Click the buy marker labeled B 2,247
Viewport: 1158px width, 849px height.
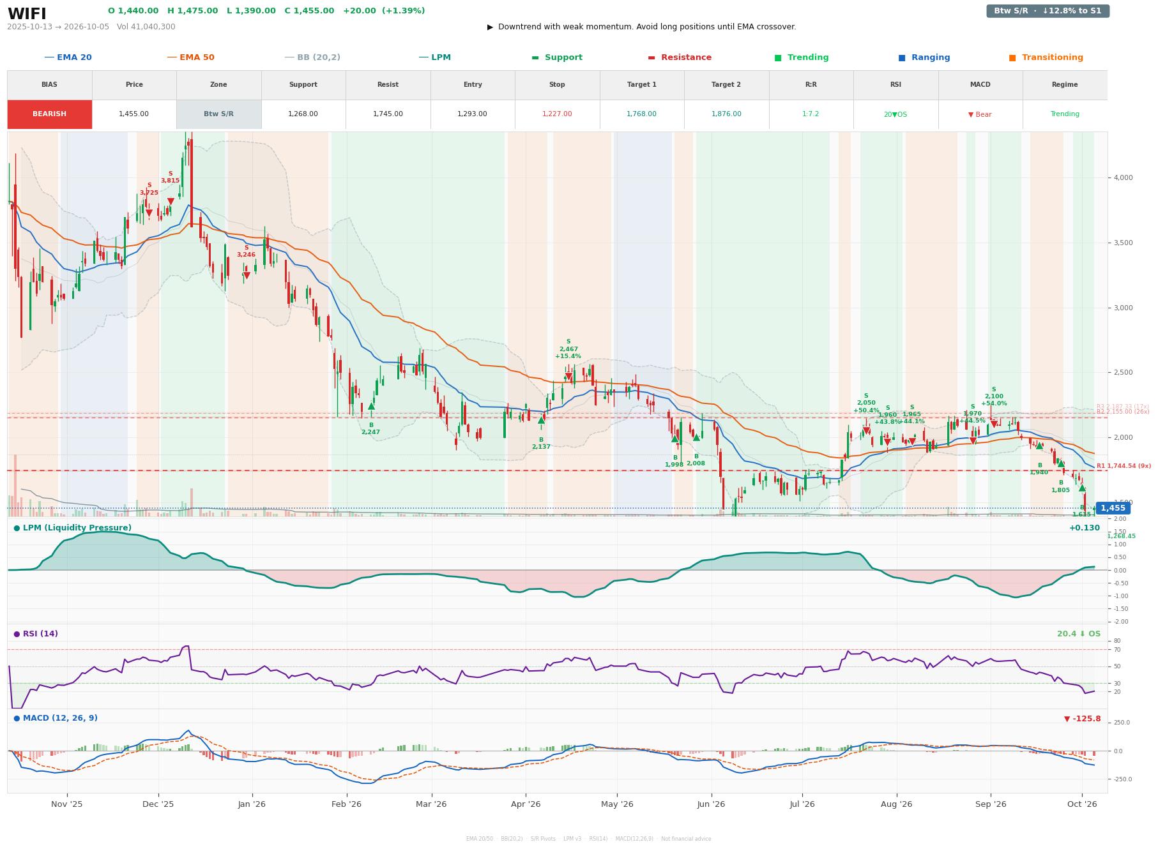[x=371, y=406]
